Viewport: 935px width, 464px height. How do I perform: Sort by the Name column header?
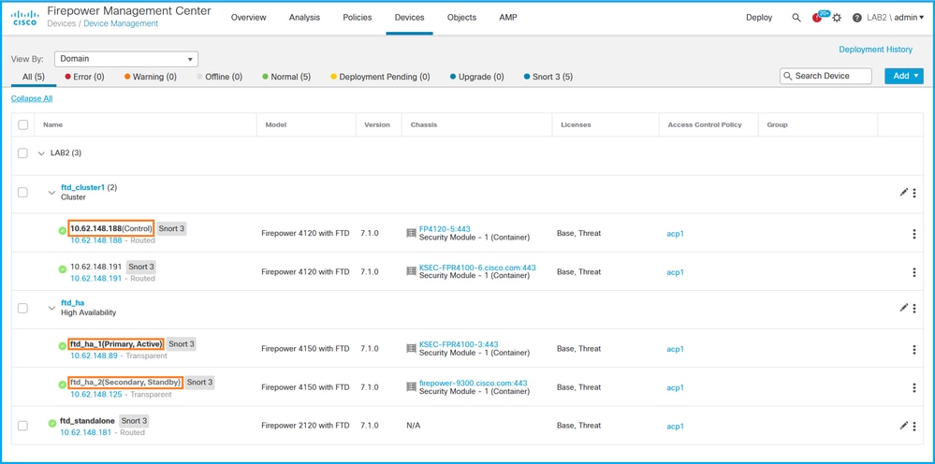52,124
